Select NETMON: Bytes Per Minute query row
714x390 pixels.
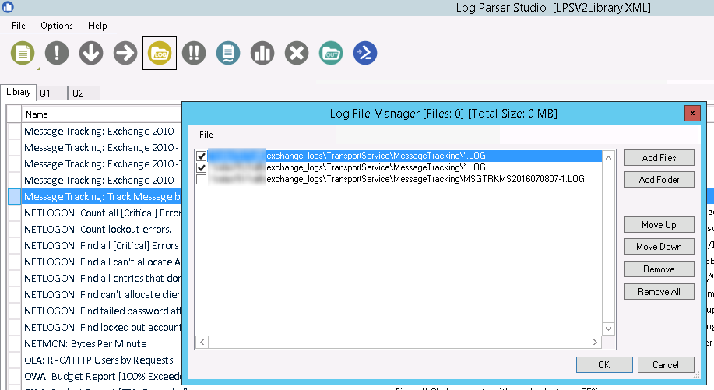[86, 343]
